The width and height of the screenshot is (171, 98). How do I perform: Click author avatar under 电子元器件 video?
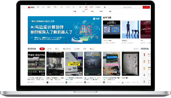tap(123, 82)
